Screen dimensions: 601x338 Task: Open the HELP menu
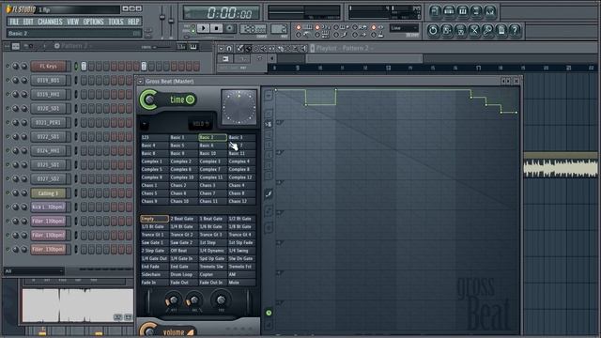(x=133, y=22)
